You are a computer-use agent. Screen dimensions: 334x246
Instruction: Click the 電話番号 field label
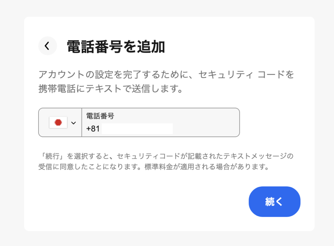[100, 116]
